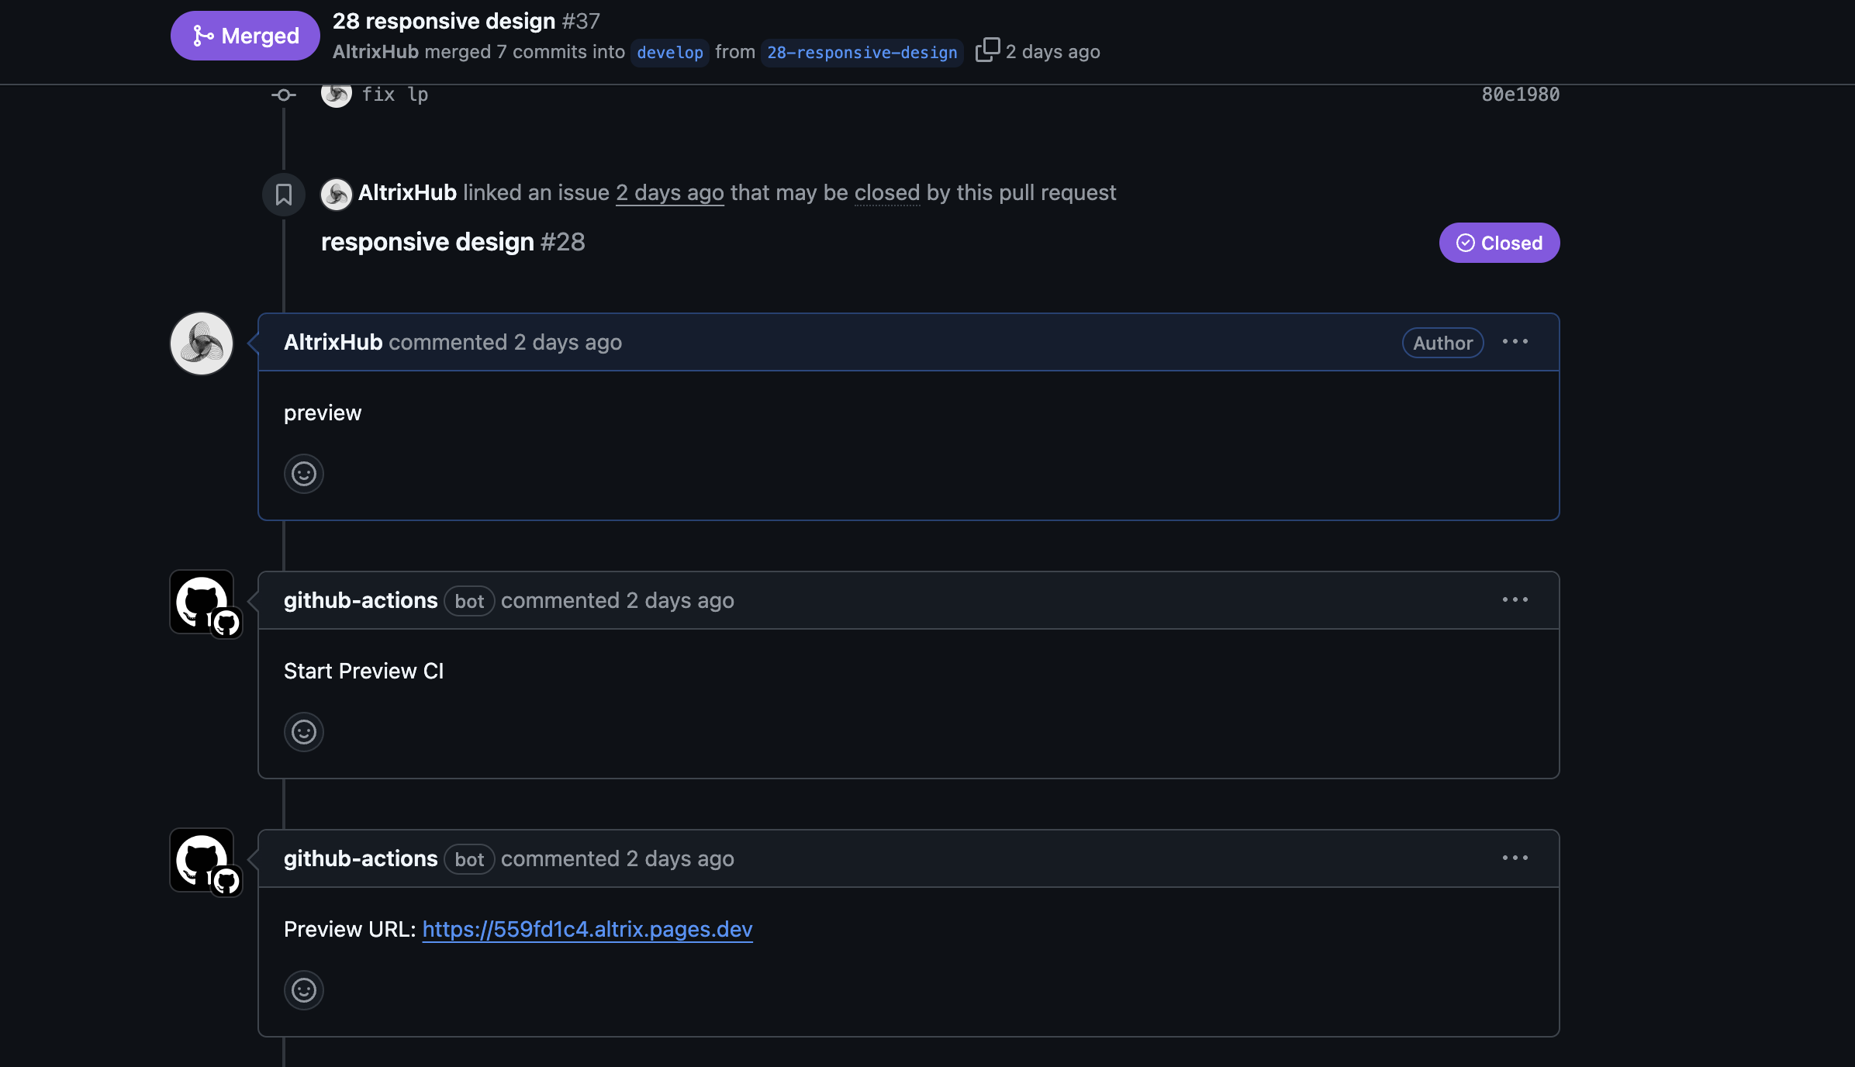The height and width of the screenshot is (1067, 1855).
Task: Add reaction to AltrixHub's preview comment
Action: click(x=303, y=474)
